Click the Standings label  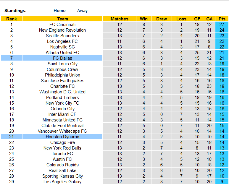(x=15, y=11)
